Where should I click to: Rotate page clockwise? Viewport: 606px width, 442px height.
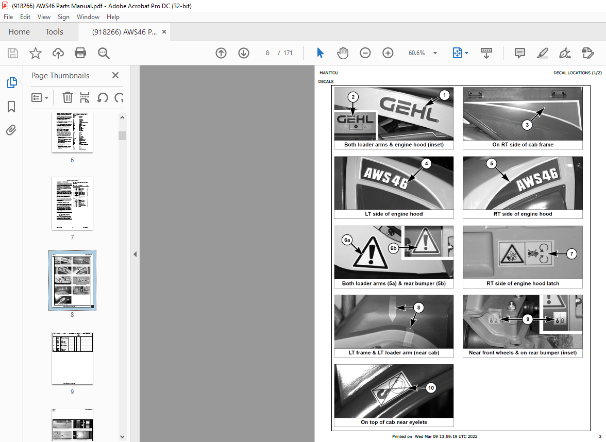coord(119,98)
